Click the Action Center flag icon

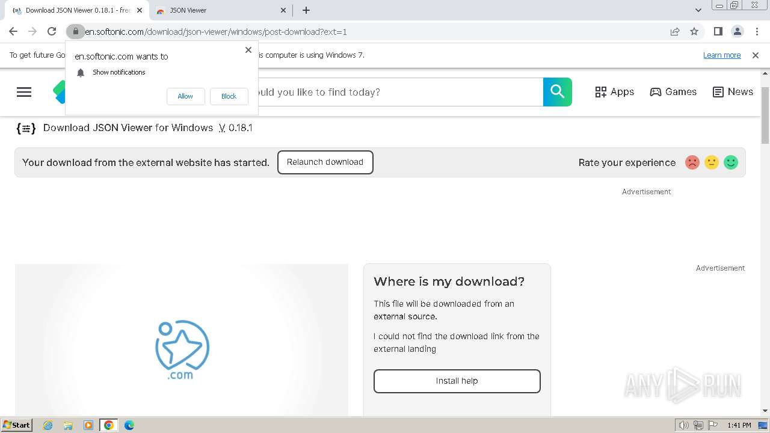[713, 425]
